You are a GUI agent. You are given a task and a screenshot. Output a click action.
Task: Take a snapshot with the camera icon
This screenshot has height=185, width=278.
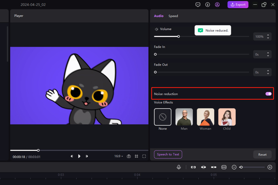coord(129,157)
